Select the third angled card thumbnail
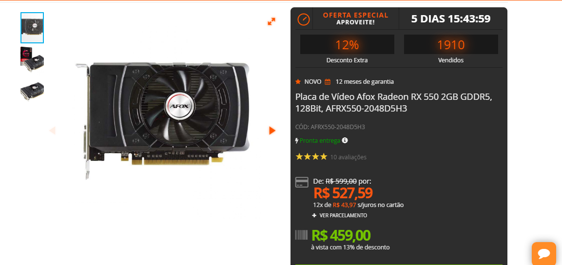The image size is (562, 265). point(32,91)
